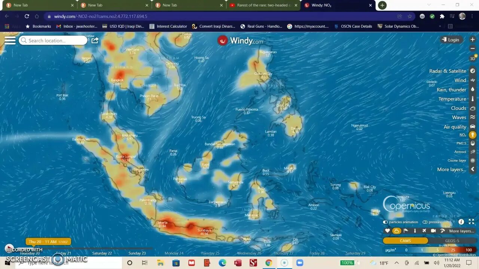Select the highlighted NO2 layer icon
This screenshot has width=479, height=269.
tap(473, 135)
